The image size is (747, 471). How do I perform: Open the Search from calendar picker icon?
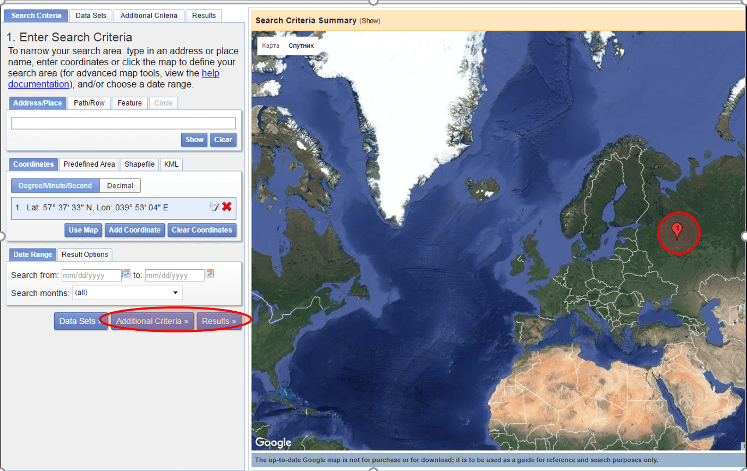(126, 273)
